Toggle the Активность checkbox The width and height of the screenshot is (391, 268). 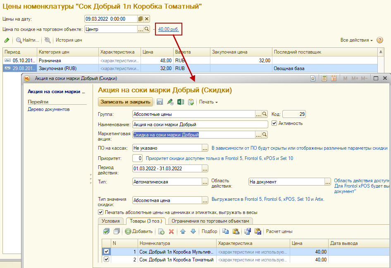click(274, 123)
